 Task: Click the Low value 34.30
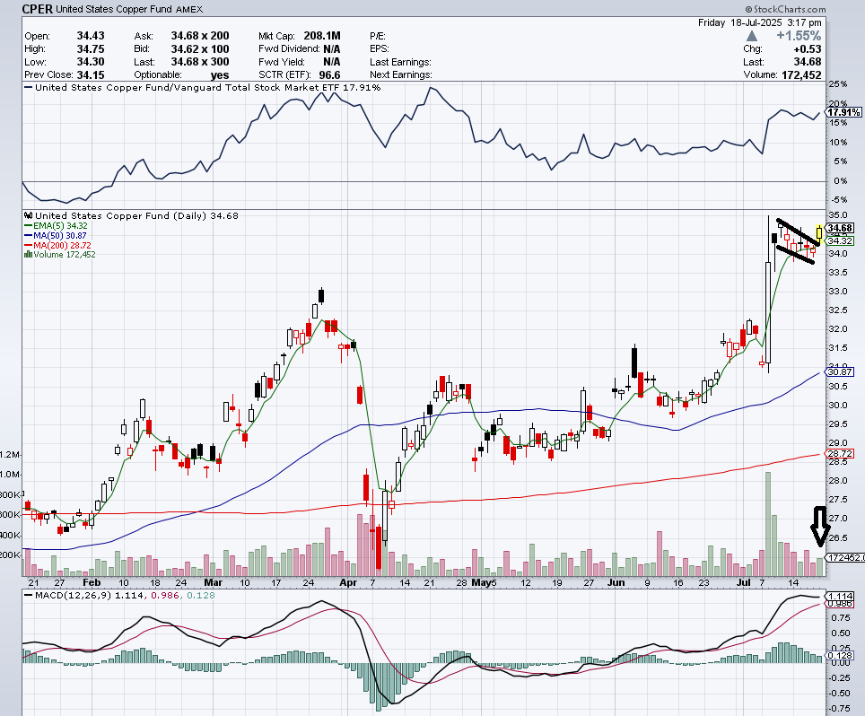pos(91,62)
